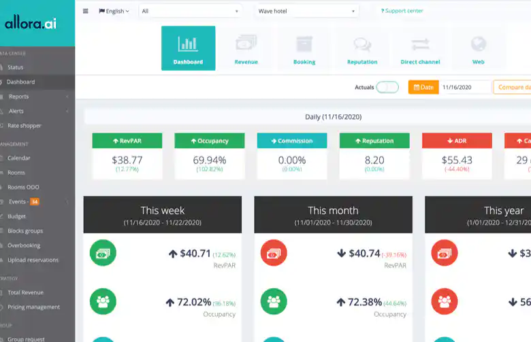The image size is (531, 342).
Task: Switch to the Booking tab
Action: [x=304, y=48]
